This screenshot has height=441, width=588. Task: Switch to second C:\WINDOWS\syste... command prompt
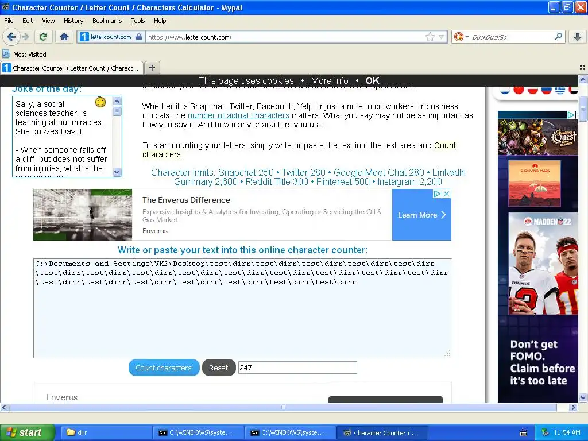click(x=291, y=432)
